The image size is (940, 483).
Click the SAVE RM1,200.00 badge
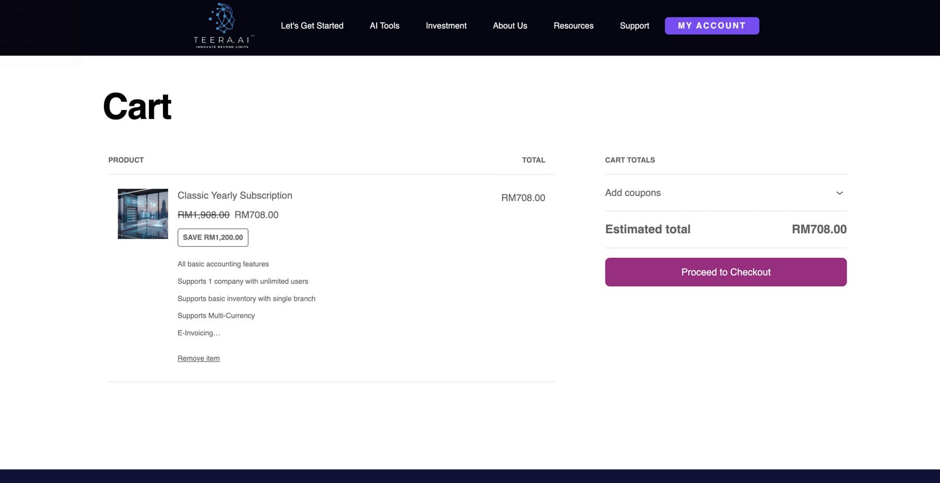pos(213,237)
